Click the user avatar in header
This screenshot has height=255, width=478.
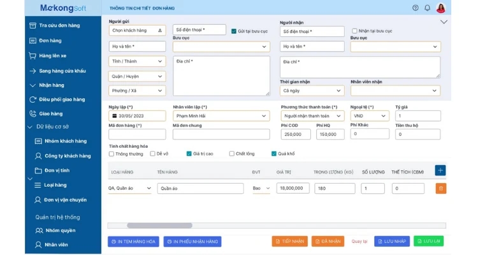tap(441, 8)
